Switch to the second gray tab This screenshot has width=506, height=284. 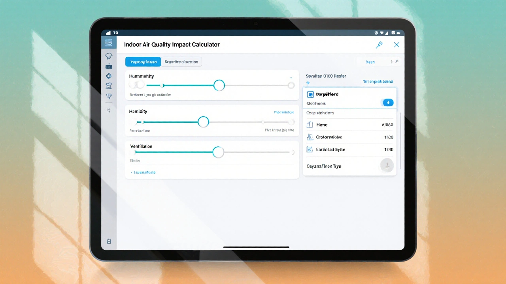pyautogui.click(x=182, y=62)
